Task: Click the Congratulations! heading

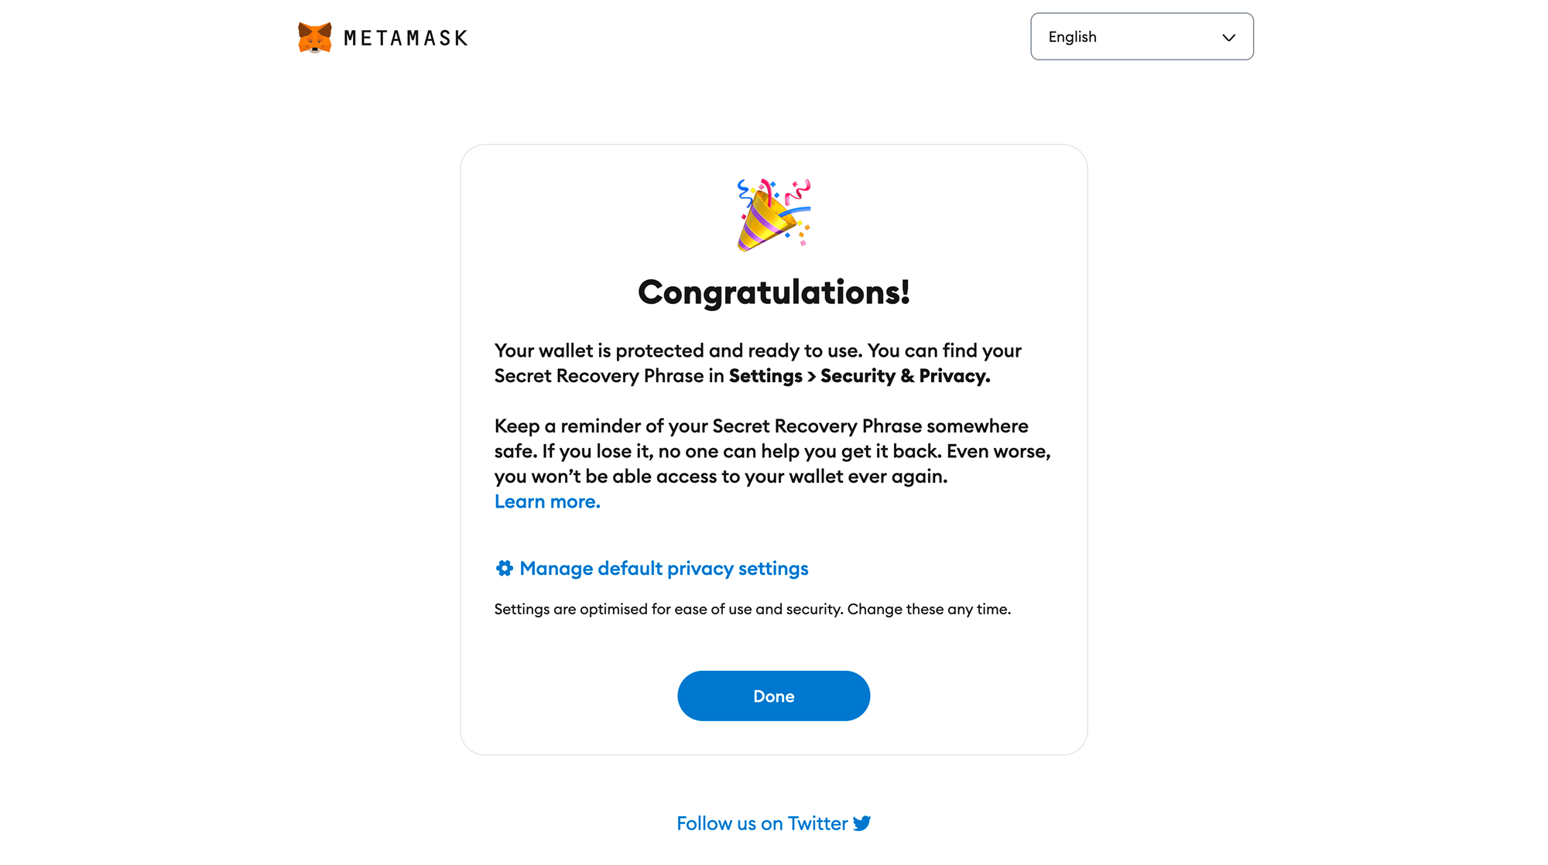Action: click(x=773, y=292)
